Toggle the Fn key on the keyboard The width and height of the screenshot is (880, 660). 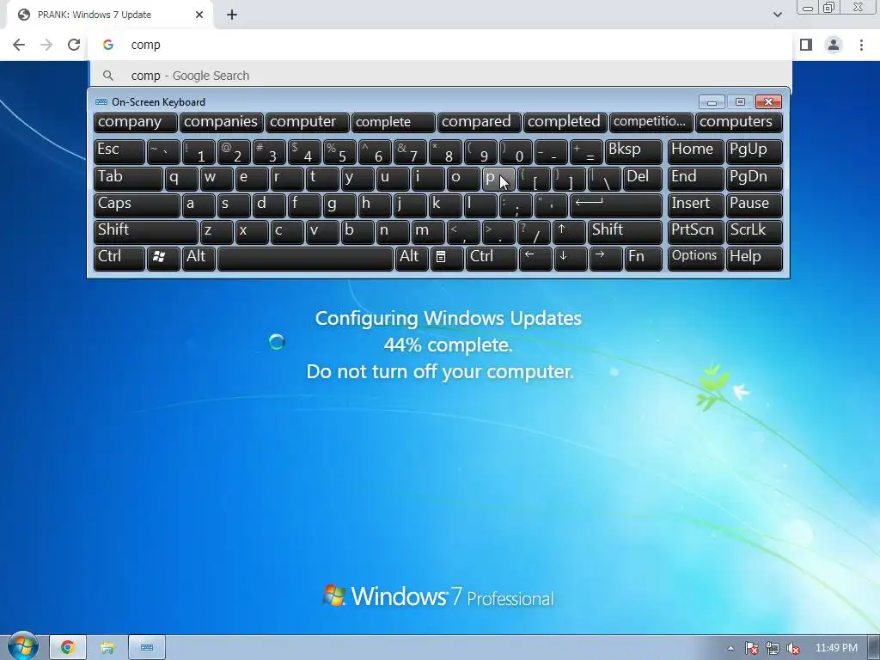[643, 259]
